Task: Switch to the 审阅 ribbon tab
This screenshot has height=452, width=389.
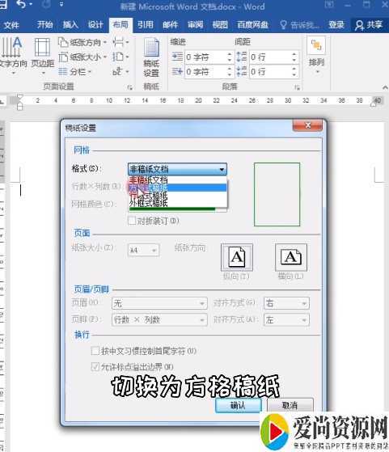Action: pyautogui.click(x=196, y=25)
